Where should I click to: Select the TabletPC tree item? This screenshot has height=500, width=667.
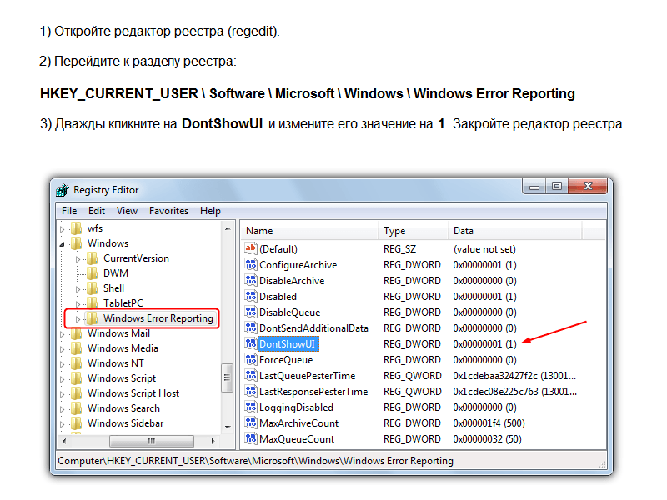coord(123,303)
